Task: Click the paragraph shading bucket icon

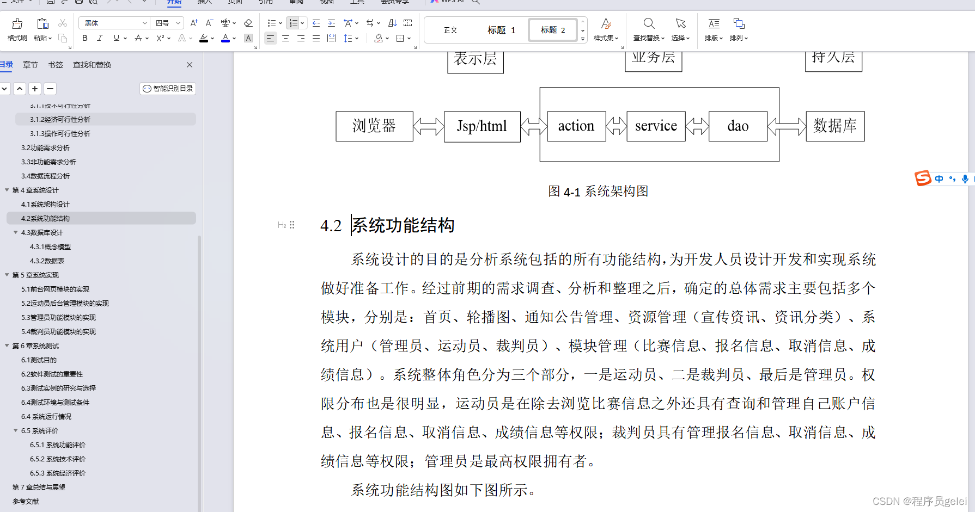Action: point(379,38)
